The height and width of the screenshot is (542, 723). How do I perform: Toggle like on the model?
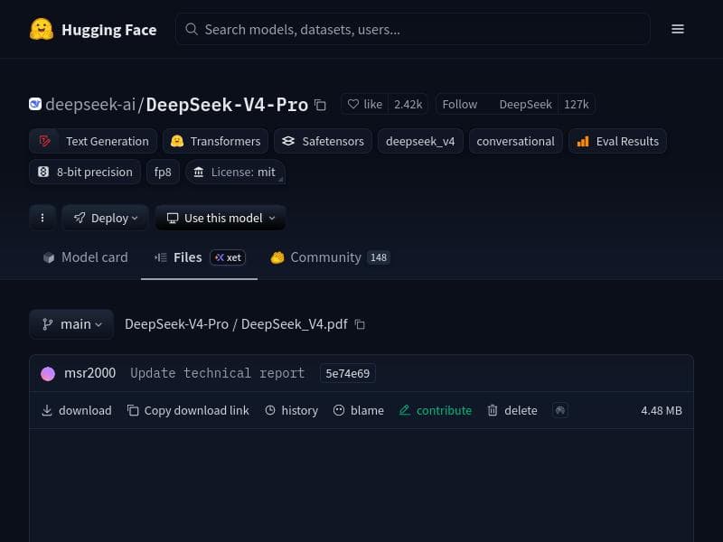coord(365,104)
